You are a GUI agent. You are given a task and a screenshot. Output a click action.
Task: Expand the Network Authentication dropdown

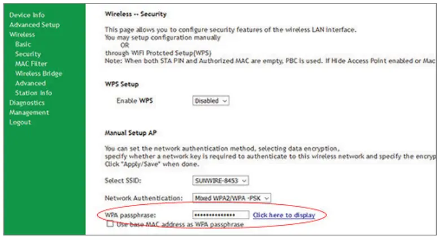[232, 198]
